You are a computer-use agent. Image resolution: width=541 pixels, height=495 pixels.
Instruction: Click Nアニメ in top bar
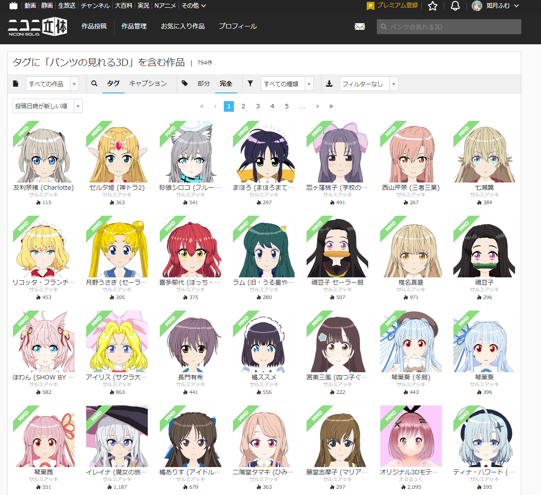click(165, 5)
